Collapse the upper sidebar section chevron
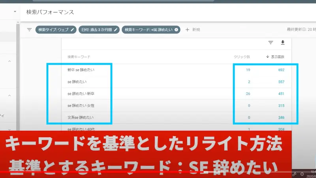The height and width of the screenshot is (178, 316). click(x=9, y=61)
